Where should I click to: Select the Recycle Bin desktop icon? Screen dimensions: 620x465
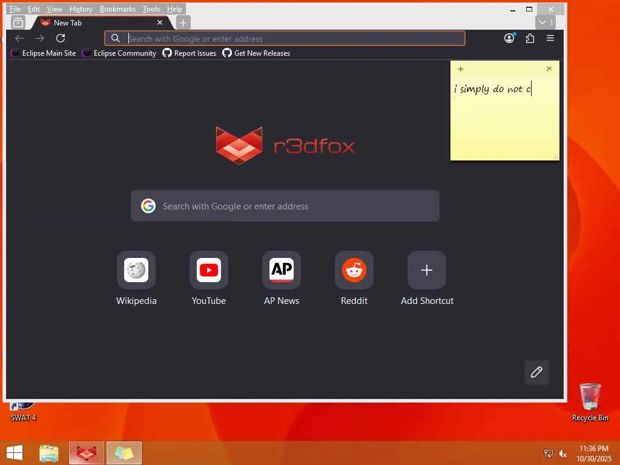tap(590, 402)
